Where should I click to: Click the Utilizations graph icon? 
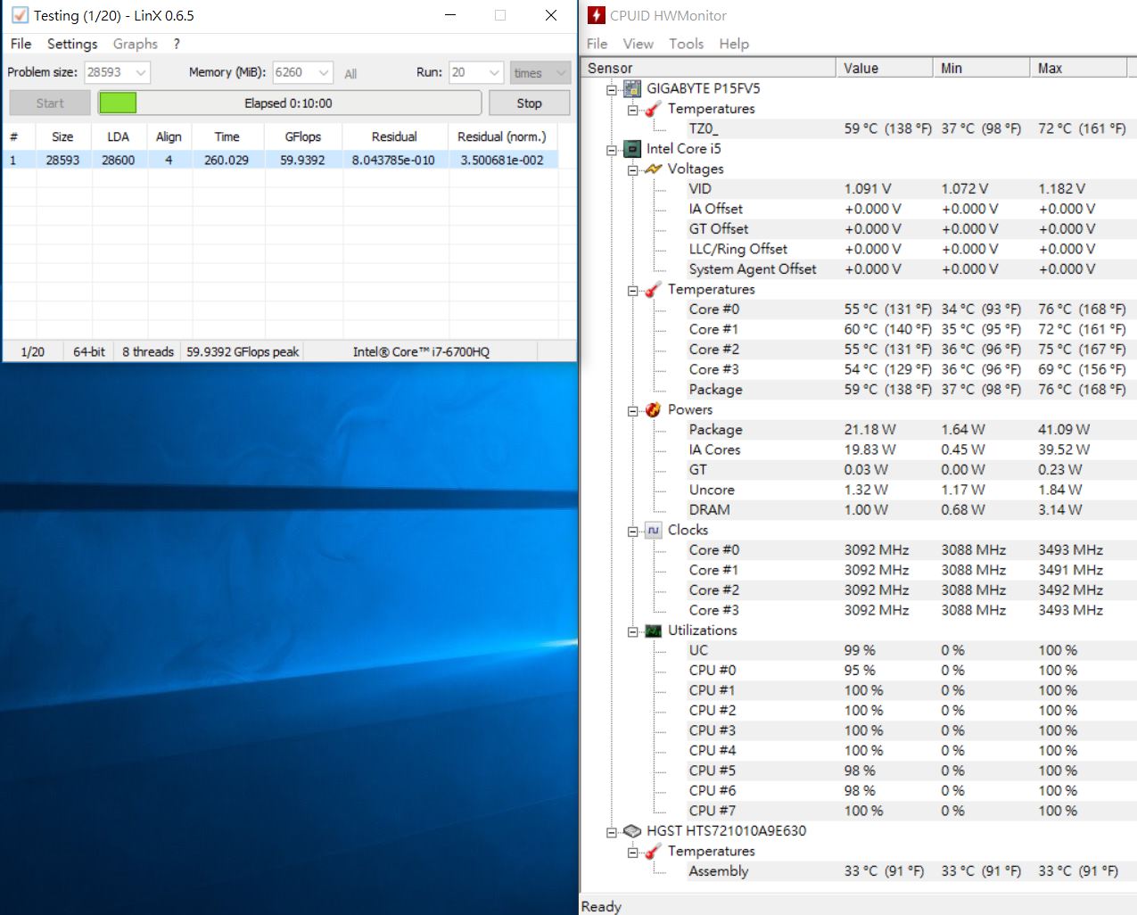click(x=654, y=631)
